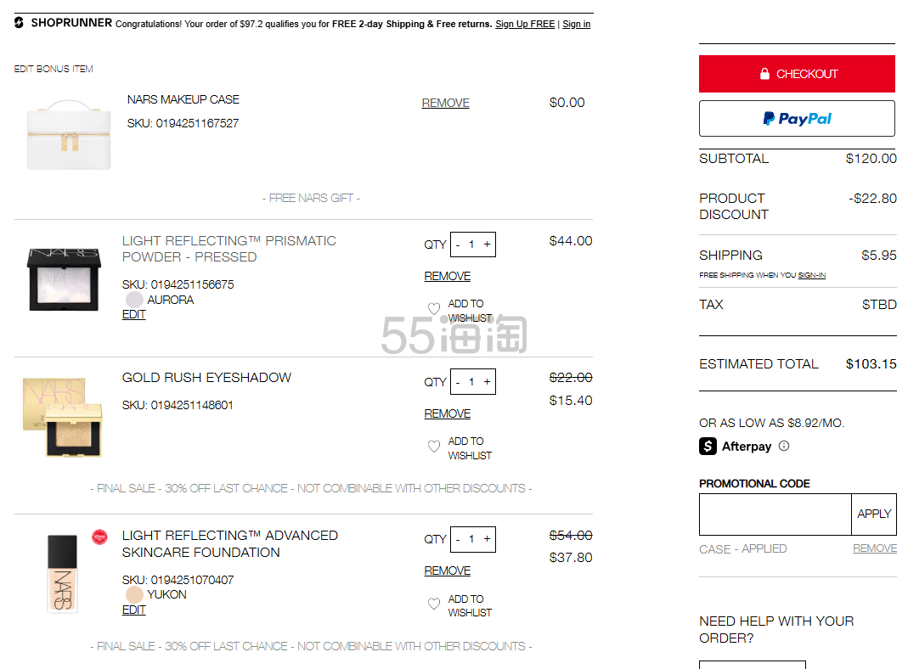Click wishlist heart for Gold Rush Eyeshadow

(x=434, y=447)
